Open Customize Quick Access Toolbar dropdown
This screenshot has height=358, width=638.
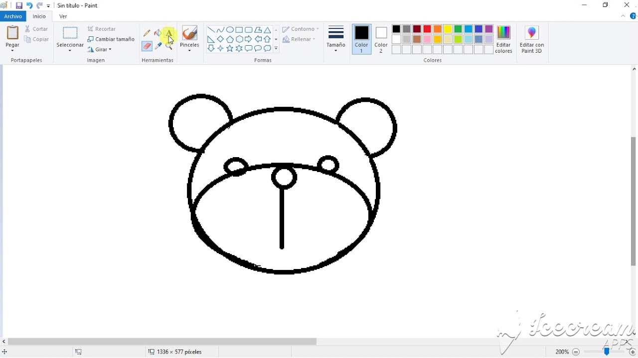[49, 6]
